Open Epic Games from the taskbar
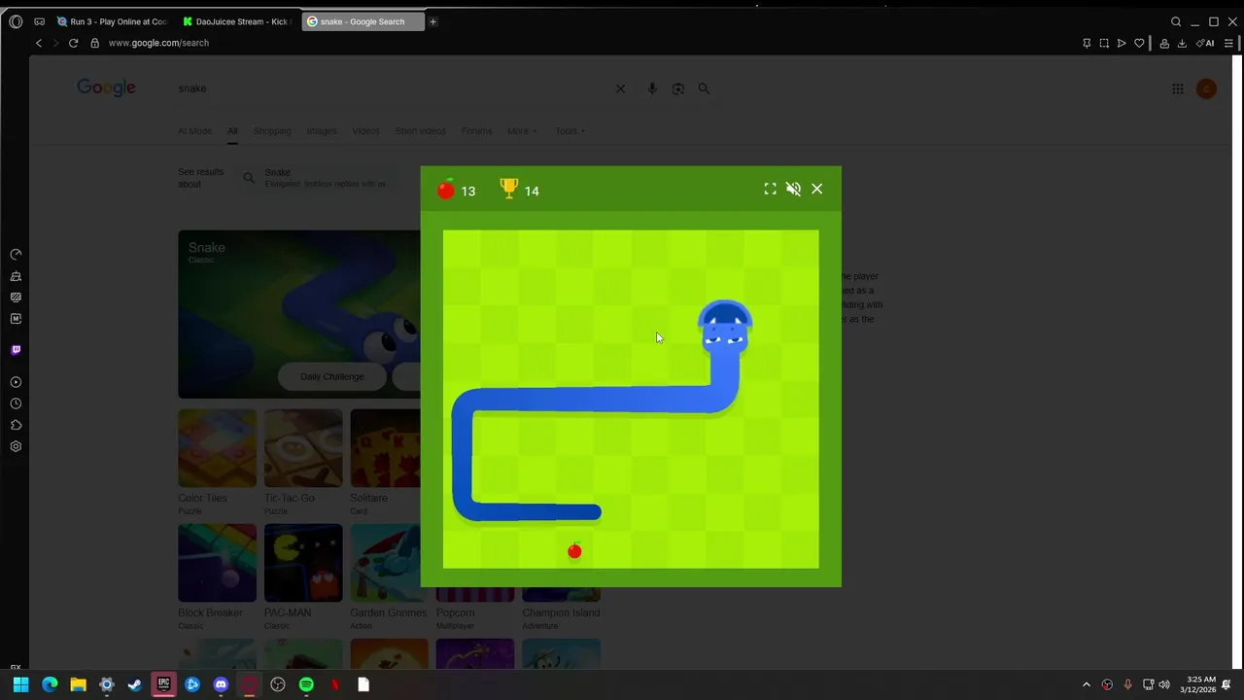 [x=163, y=684]
